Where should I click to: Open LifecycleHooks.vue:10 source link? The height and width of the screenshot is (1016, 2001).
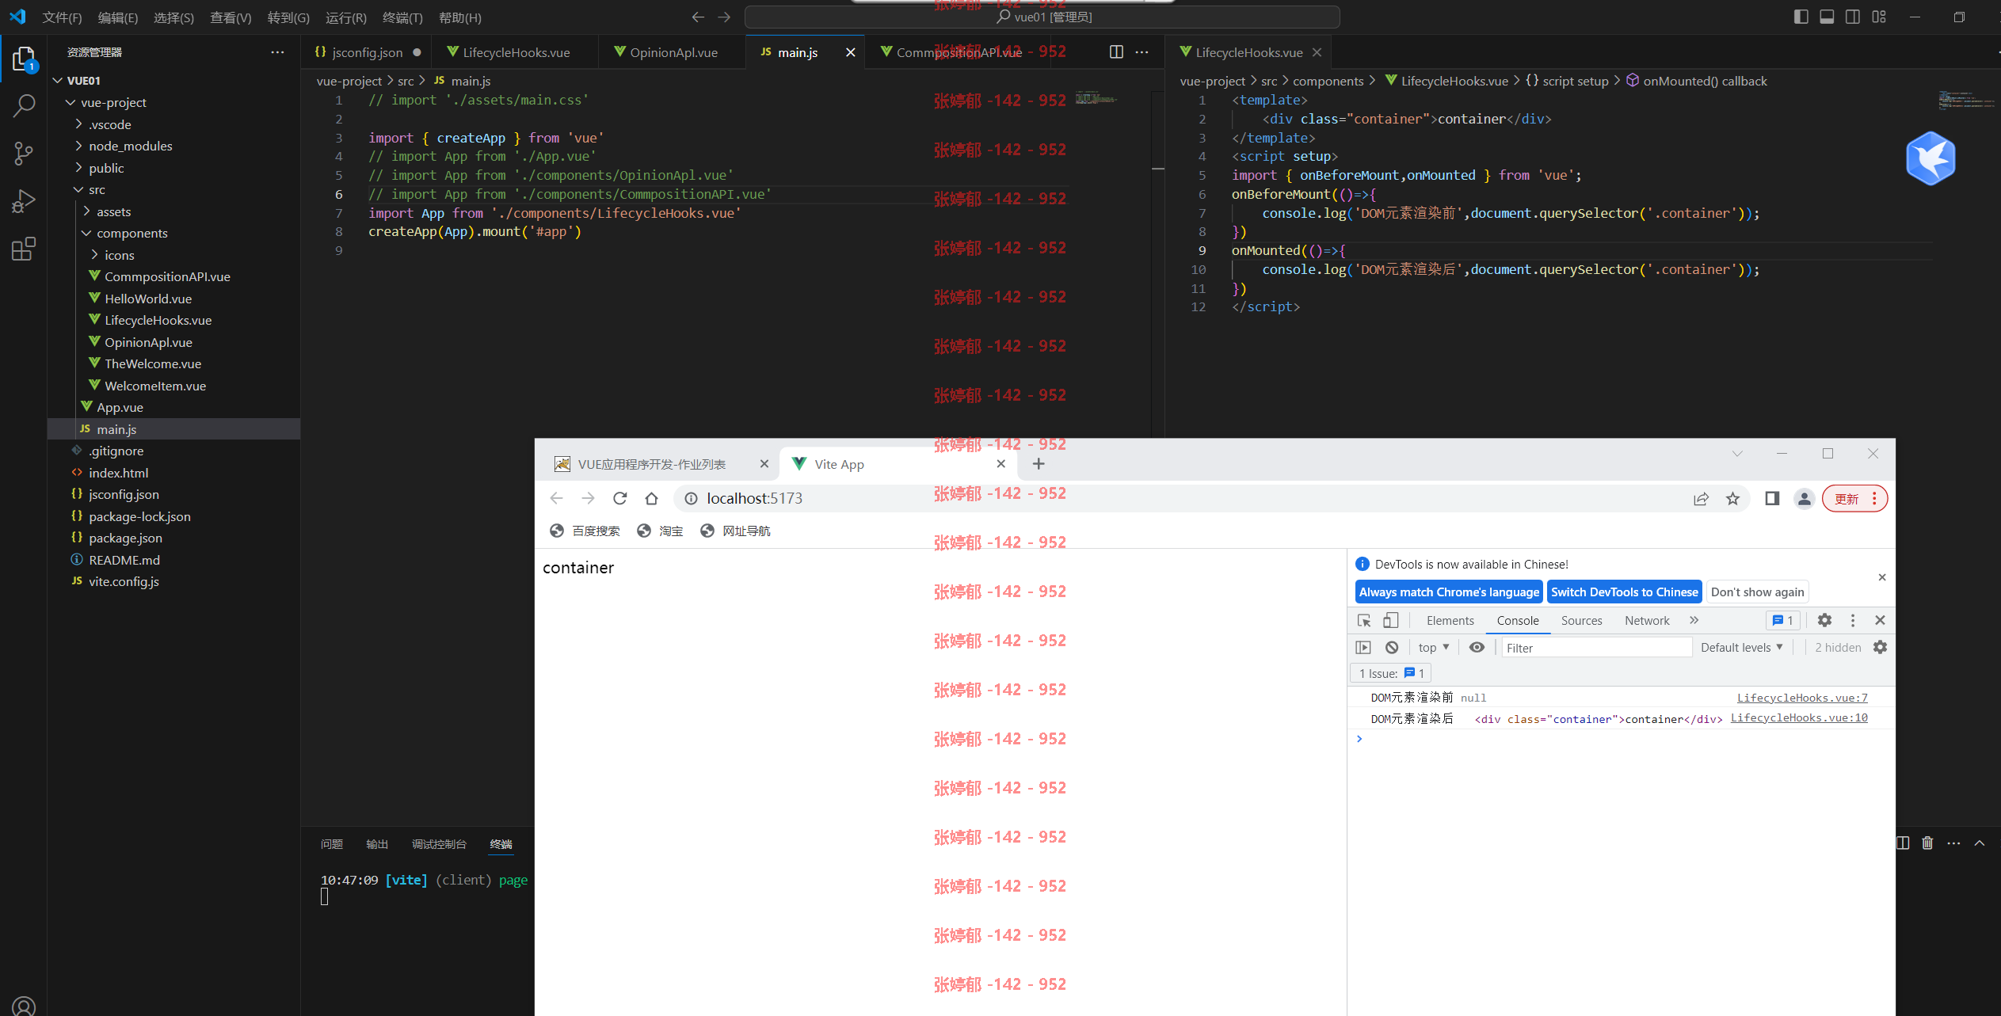1799,717
